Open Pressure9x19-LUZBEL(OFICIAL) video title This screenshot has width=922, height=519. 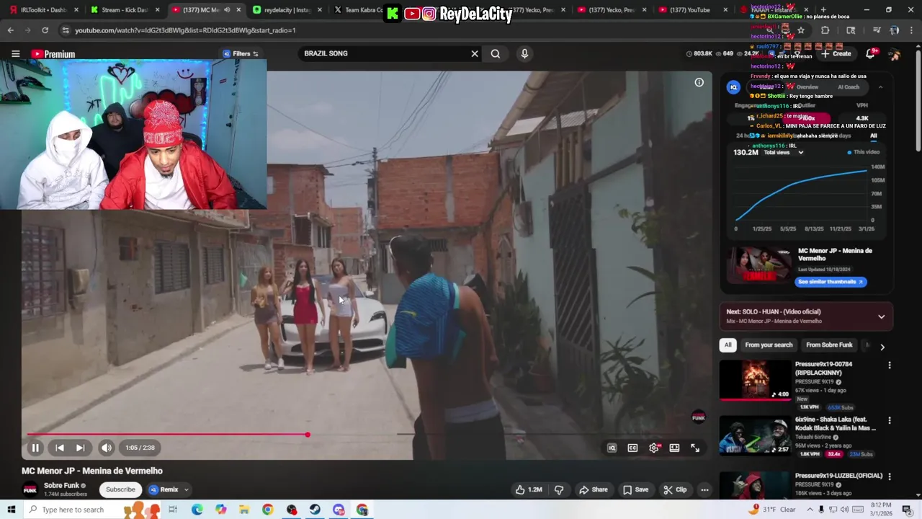(x=838, y=476)
